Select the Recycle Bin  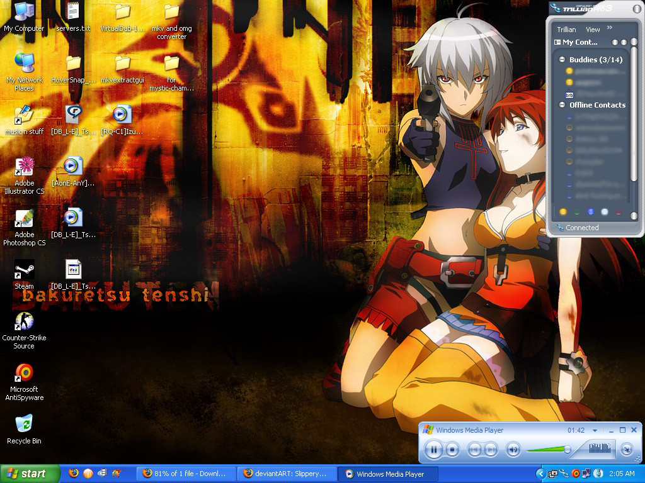[24, 430]
